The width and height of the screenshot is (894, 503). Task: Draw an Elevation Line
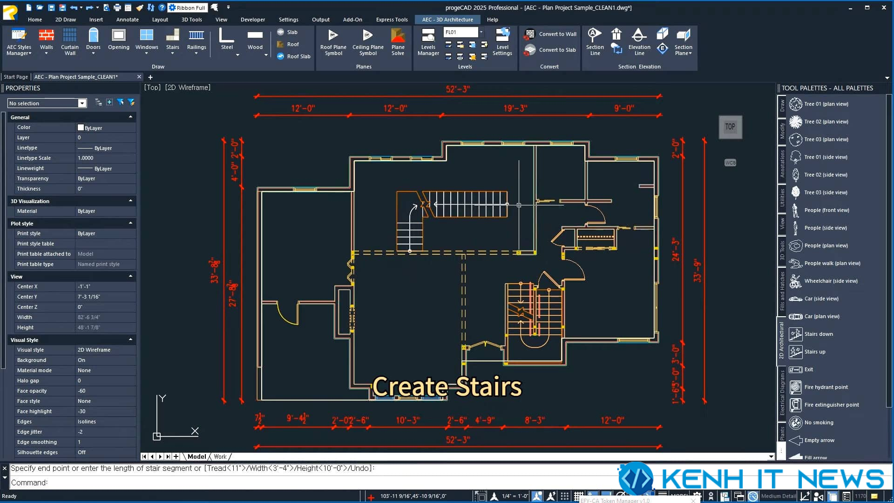(639, 42)
